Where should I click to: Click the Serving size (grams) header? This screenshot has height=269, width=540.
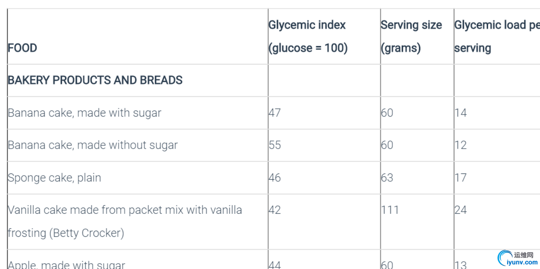click(411, 36)
